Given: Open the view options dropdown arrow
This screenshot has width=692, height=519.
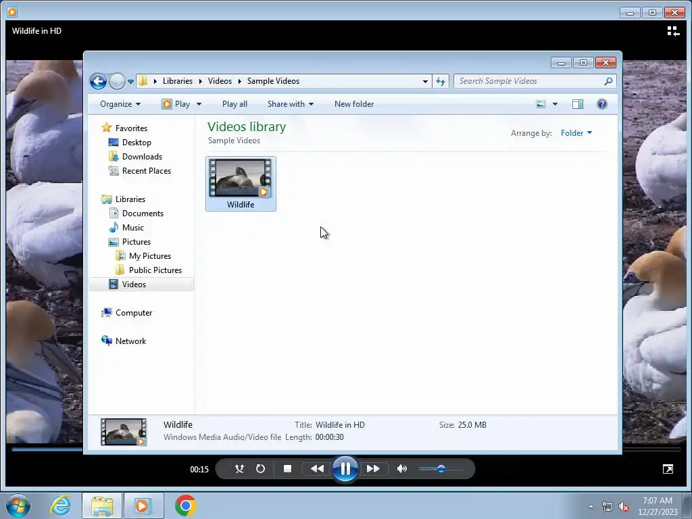Looking at the screenshot, I should pyautogui.click(x=555, y=104).
